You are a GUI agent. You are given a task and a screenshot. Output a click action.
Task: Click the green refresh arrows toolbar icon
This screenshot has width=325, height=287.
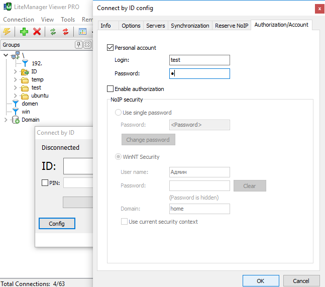pyautogui.click(x=53, y=32)
